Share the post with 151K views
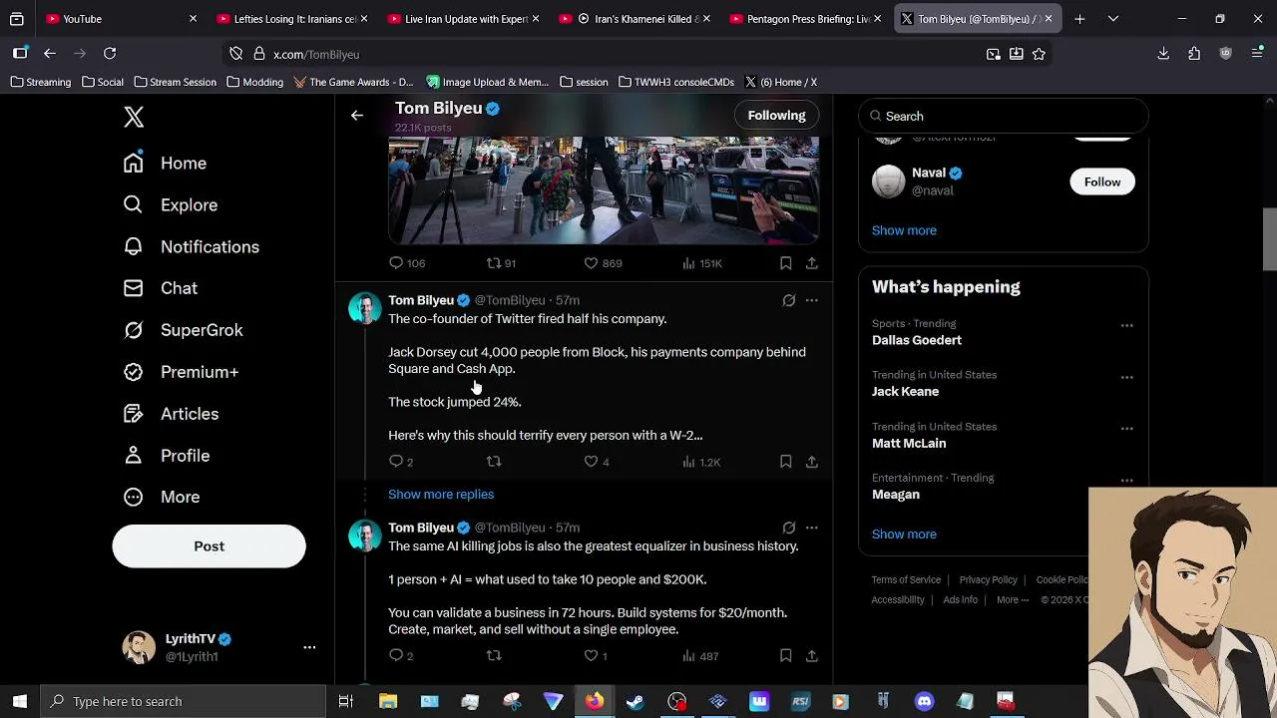The height and width of the screenshot is (718, 1277). tap(812, 263)
